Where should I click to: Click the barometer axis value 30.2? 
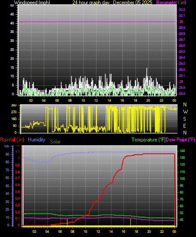click(x=182, y=9)
